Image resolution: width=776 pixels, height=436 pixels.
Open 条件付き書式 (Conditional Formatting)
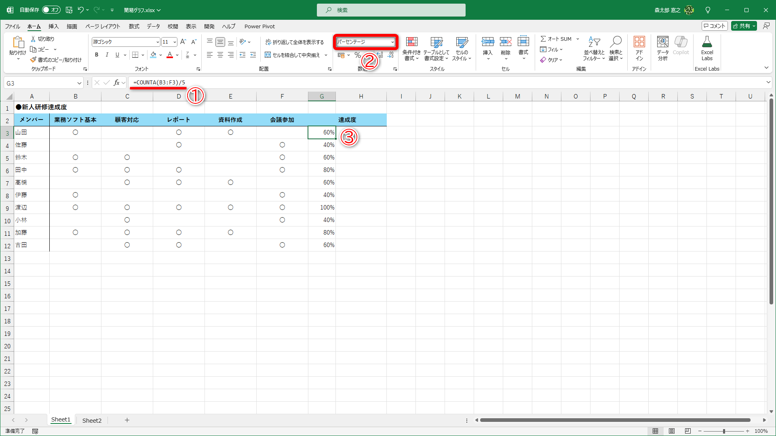(x=411, y=48)
